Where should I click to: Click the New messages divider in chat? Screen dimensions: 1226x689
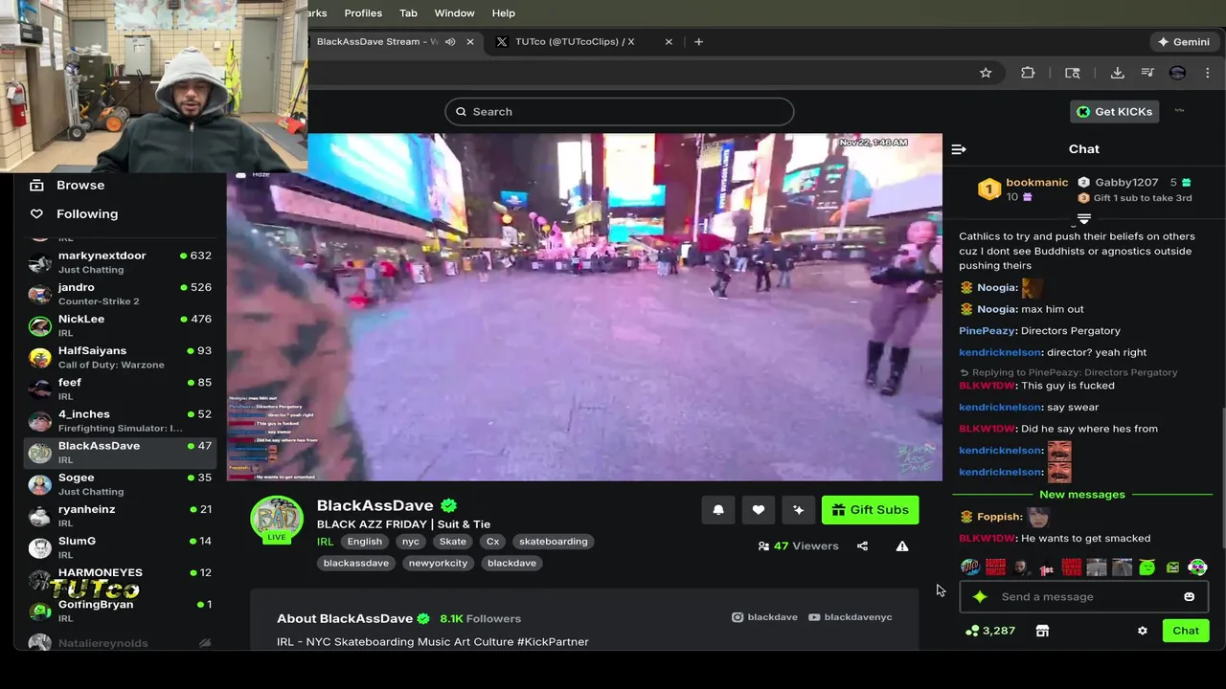tap(1082, 495)
